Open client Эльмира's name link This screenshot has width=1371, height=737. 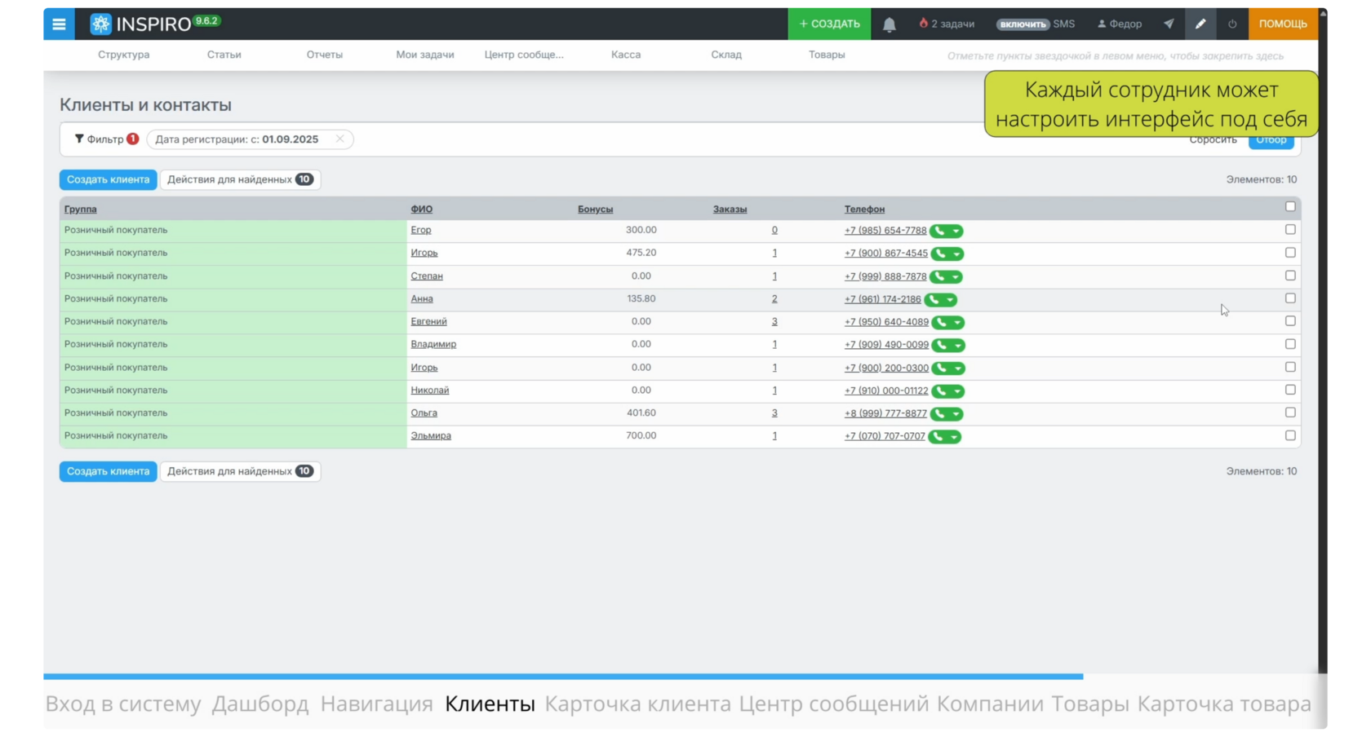(x=431, y=436)
